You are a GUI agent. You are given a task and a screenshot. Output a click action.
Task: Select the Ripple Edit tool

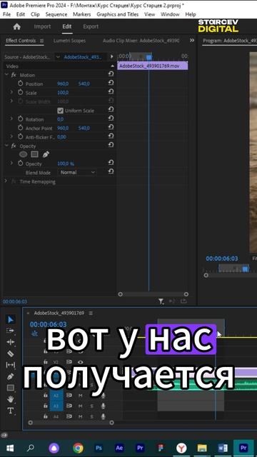pyautogui.click(x=11, y=342)
